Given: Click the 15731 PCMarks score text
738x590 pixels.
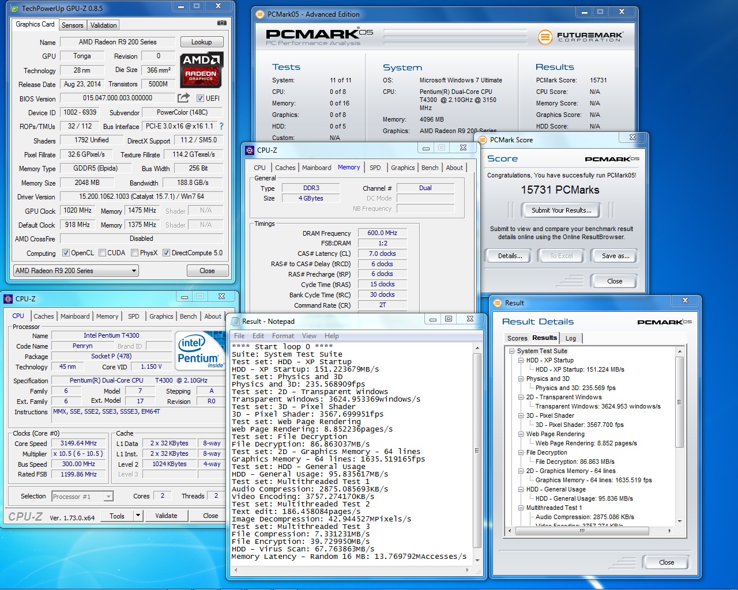Looking at the screenshot, I should click(560, 190).
